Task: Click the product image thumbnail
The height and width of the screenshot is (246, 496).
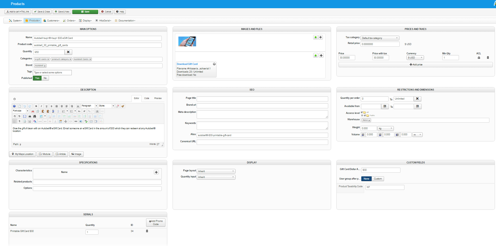Action: coord(187,42)
